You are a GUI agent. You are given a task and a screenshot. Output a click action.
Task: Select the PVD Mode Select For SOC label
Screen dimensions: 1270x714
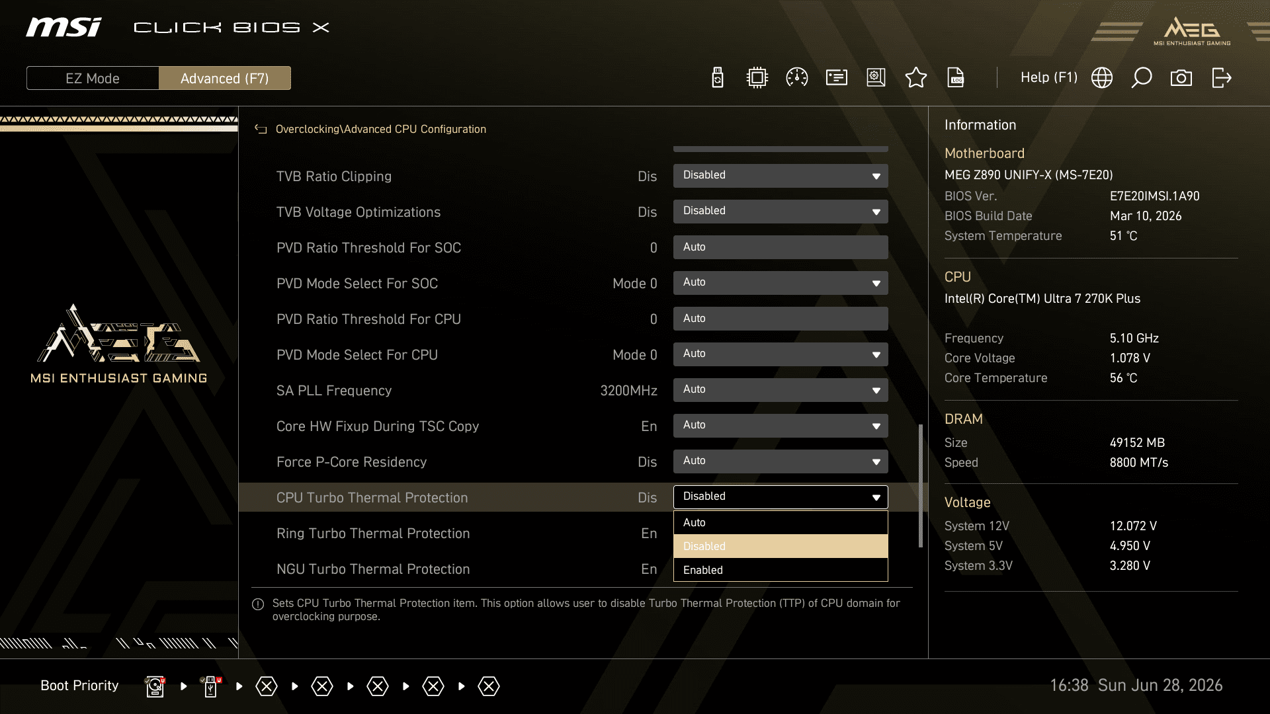(x=357, y=284)
